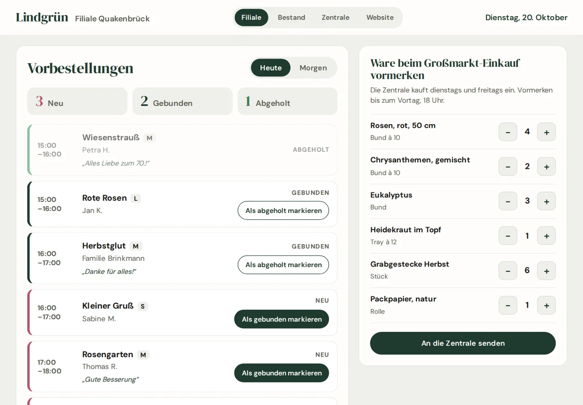
Task: Mark Herbstglut order as abgeholt
Action: (283, 265)
